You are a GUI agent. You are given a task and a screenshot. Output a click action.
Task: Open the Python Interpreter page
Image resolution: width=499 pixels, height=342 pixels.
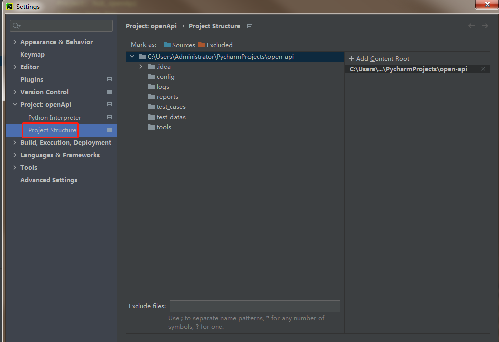[x=54, y=117]
